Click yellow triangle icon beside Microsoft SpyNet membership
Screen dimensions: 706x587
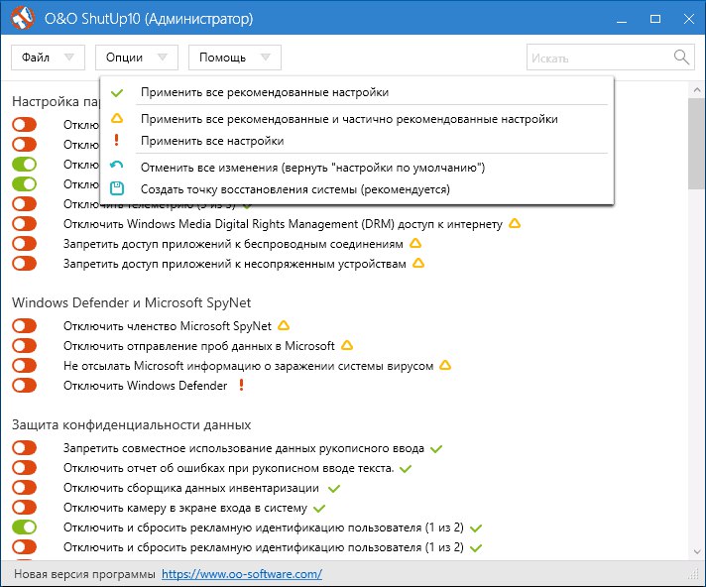tap(283, 325)
